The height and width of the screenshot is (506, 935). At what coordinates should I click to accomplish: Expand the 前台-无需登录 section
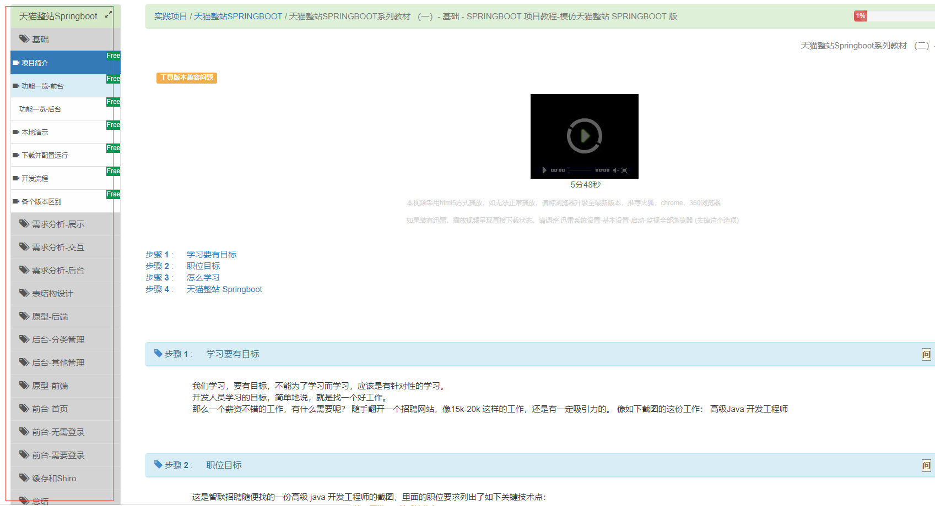(66, 432)
